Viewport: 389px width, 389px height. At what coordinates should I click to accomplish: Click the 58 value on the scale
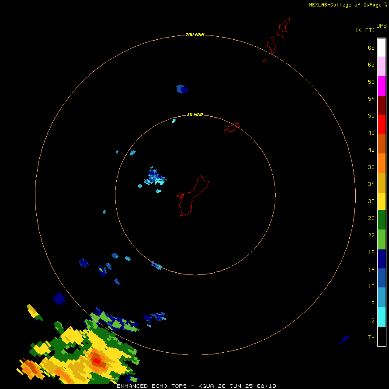pyautogui.click(x=371, y=82)
